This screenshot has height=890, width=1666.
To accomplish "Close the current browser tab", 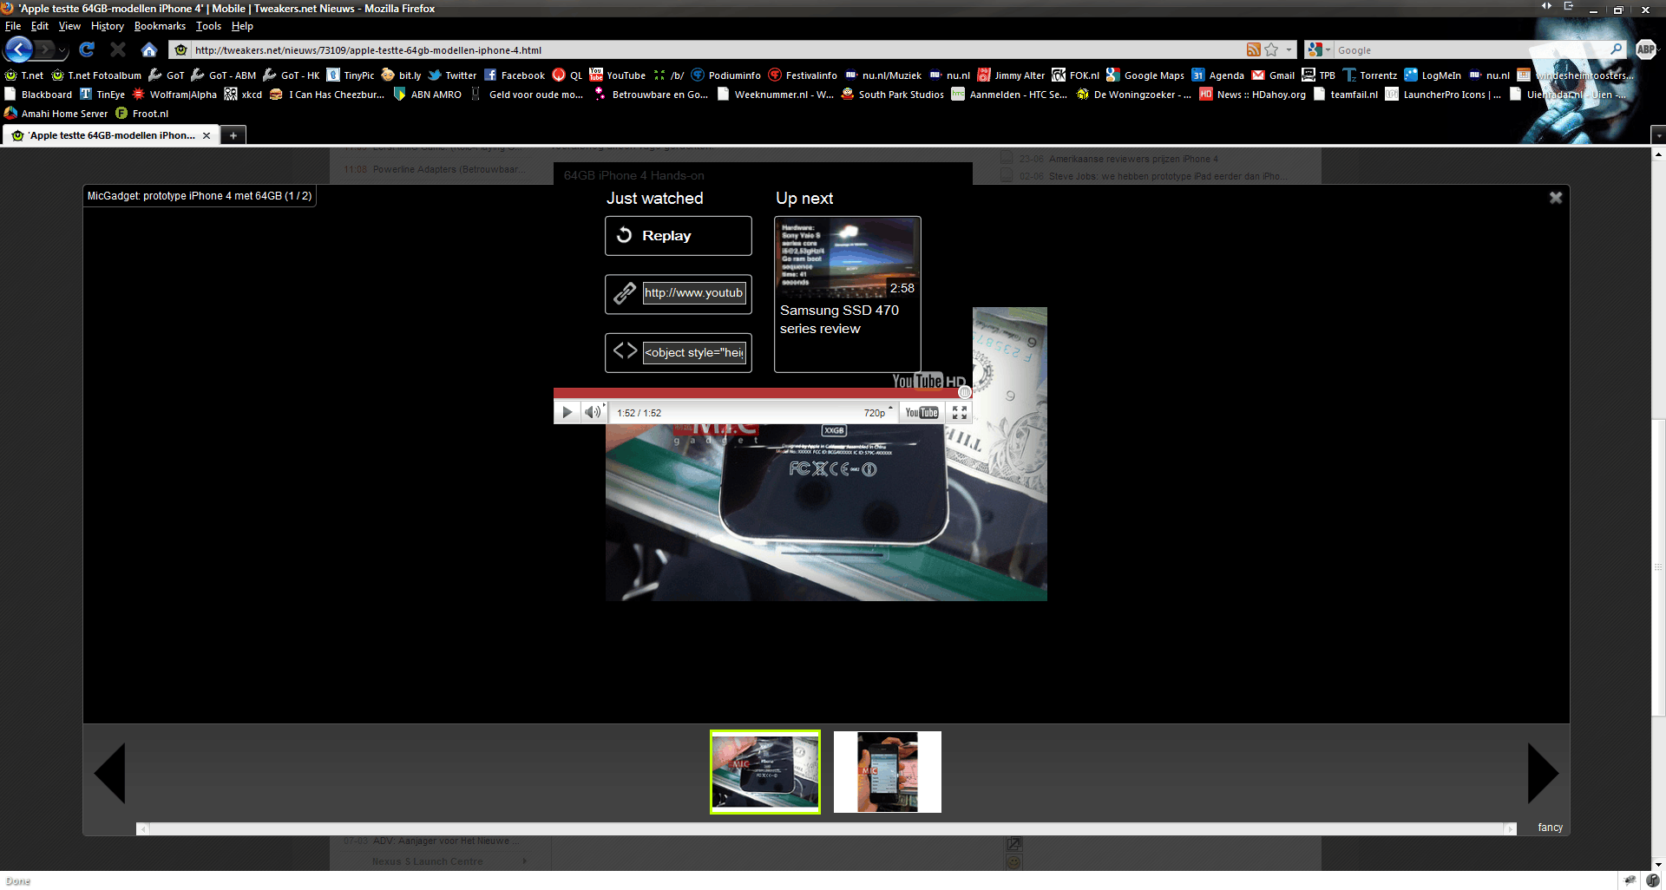I will [207, 135].
